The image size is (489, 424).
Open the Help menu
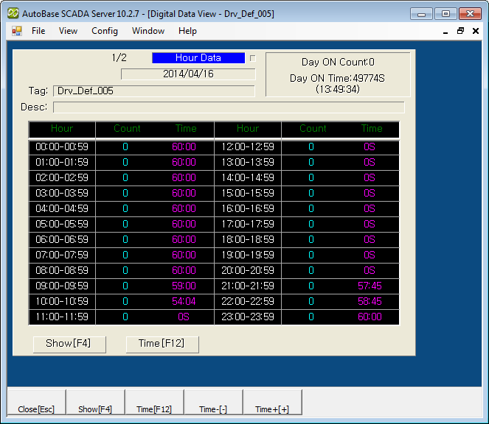[x=187, y=31]
